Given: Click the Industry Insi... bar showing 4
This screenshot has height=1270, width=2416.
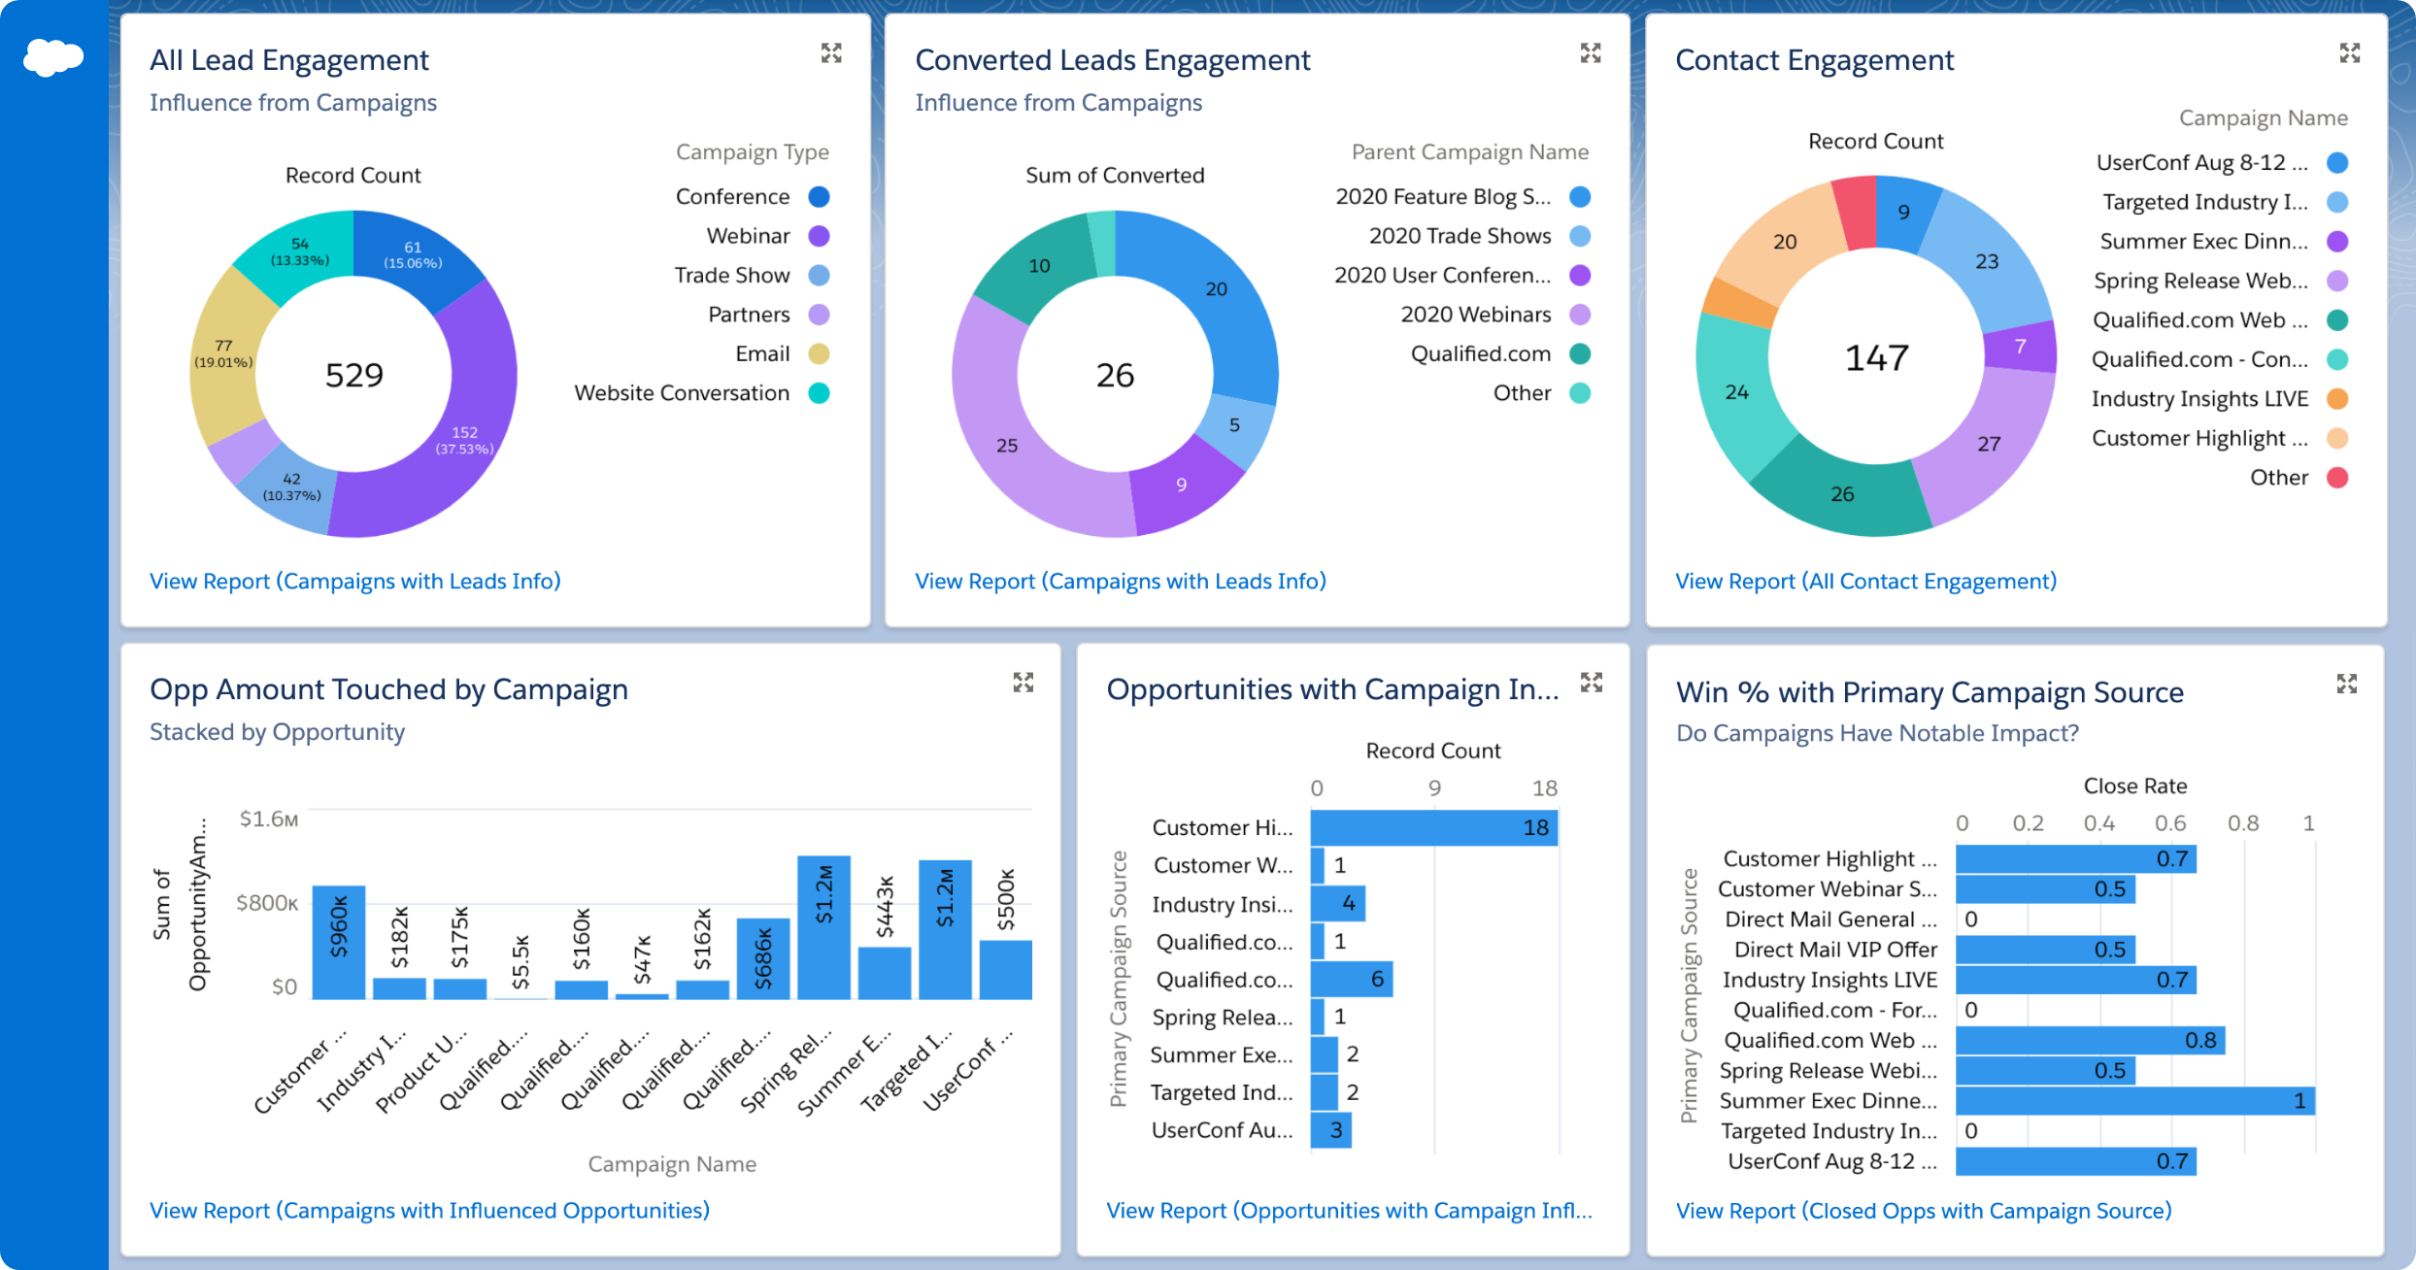Looking at the screenshot, I should point(1338,904).
